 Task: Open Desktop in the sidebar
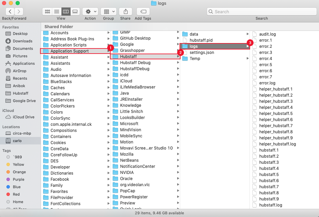[x=20, y=34]
